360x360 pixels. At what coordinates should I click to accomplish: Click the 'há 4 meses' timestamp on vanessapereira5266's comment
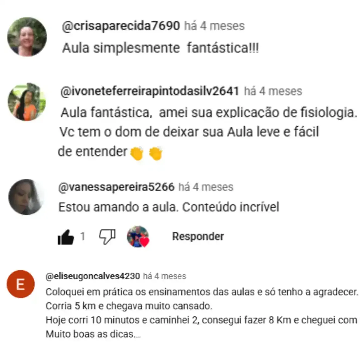pyautogui.click(x=206, y=187)
